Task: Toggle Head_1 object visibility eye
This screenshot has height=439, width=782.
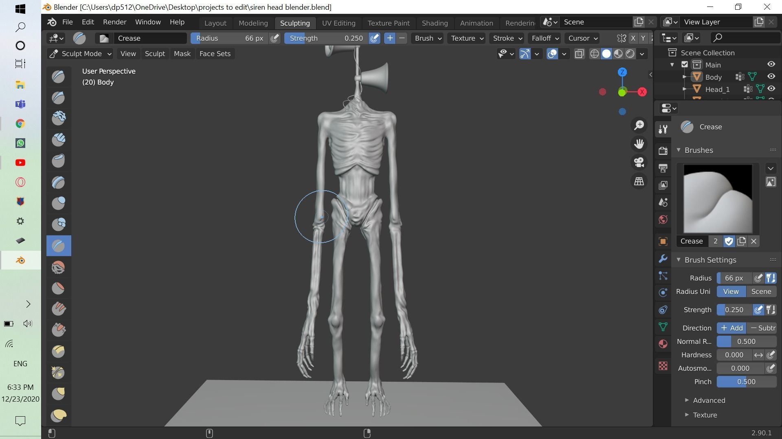Action: [x=771, y=89]
